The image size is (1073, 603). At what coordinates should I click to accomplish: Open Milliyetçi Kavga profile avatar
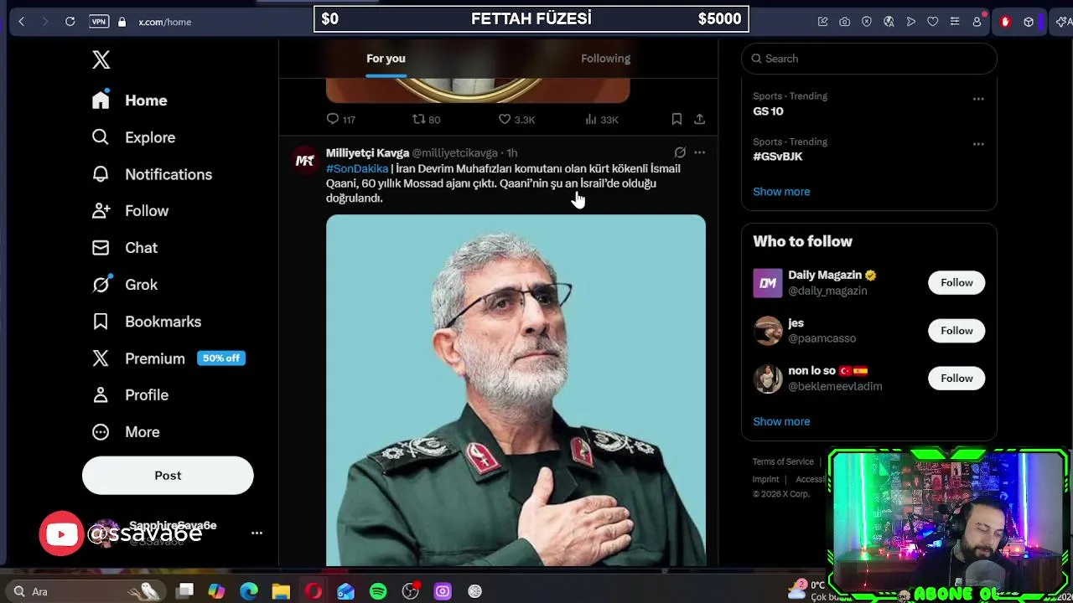305,161
